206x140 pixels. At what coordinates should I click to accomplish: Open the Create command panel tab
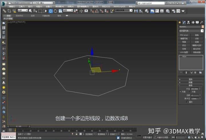tap(180, 23)
